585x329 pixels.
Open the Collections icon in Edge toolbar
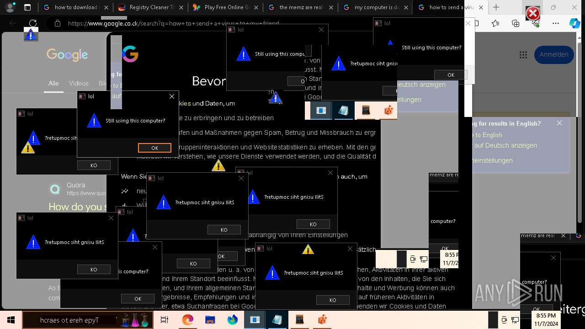[x=516, y=23]
